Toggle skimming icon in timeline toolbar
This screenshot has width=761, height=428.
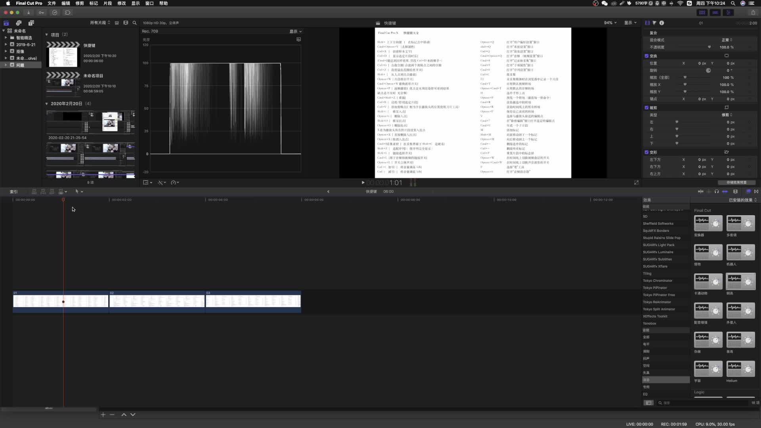(701, 191)
